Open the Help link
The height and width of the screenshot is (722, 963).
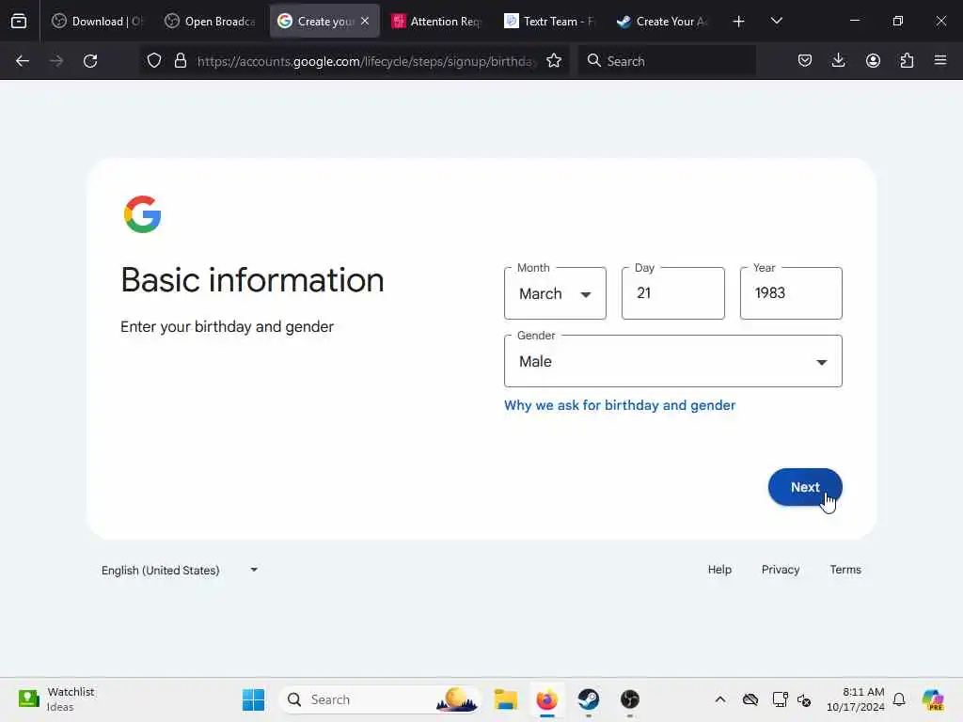coord(719,570)
